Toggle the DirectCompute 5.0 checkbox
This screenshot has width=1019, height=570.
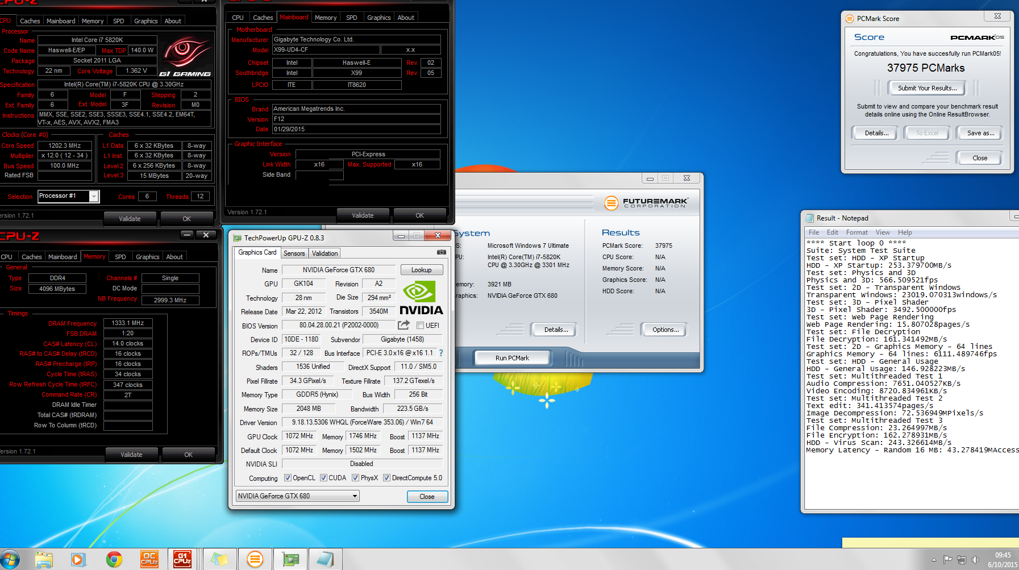(x=386, y=478)
